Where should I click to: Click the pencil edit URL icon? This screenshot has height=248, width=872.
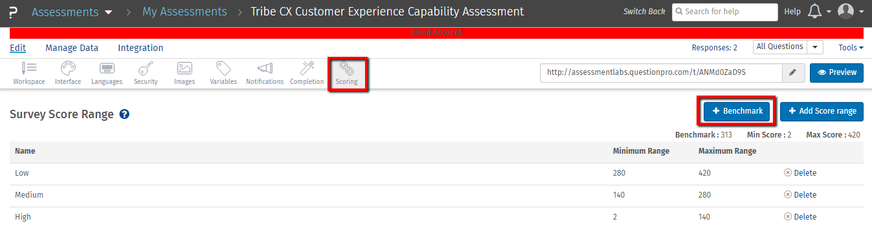(793, 72)
